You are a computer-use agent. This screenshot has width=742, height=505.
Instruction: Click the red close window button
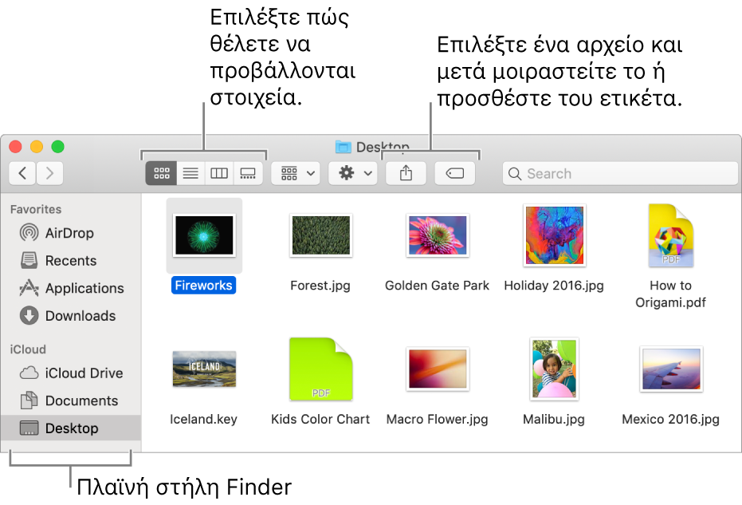pos(16,146)
